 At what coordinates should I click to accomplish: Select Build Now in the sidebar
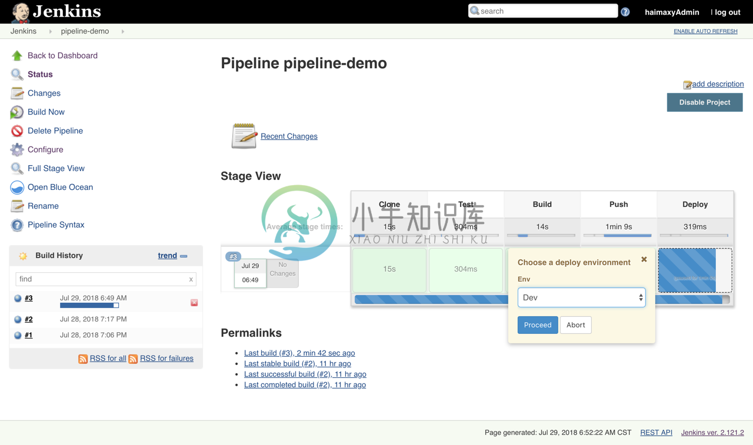click(46, 112)
